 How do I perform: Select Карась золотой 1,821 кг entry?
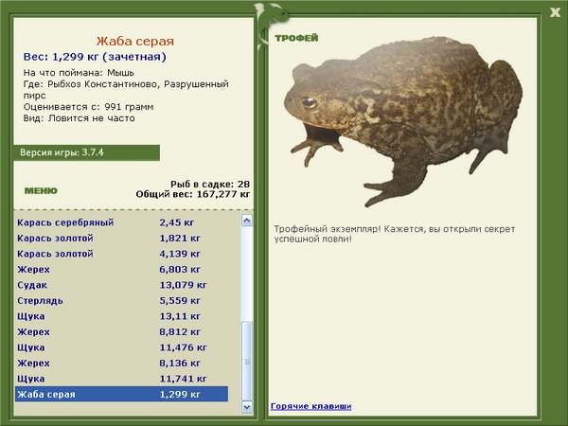pos(122,238)
